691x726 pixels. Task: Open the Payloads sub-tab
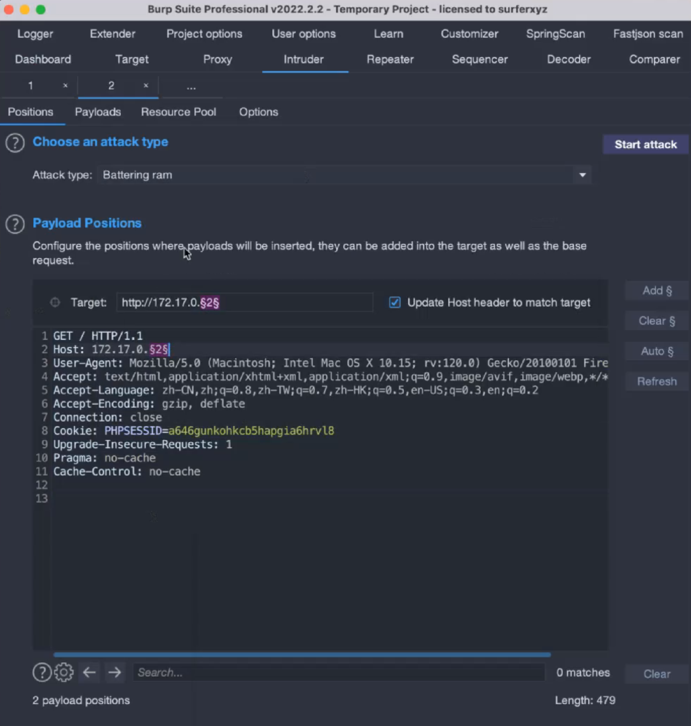(98, 112)
